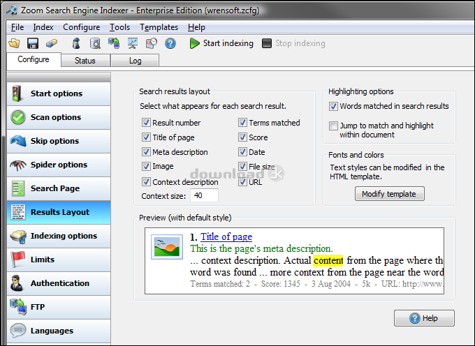
Task: Click the Stop indexing button
Action: coord(293,43)
